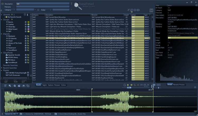The width and height of the screenshot is (198, 116).
Task: Click the minus icon beside Crashes group
Action: click(26, 24)
